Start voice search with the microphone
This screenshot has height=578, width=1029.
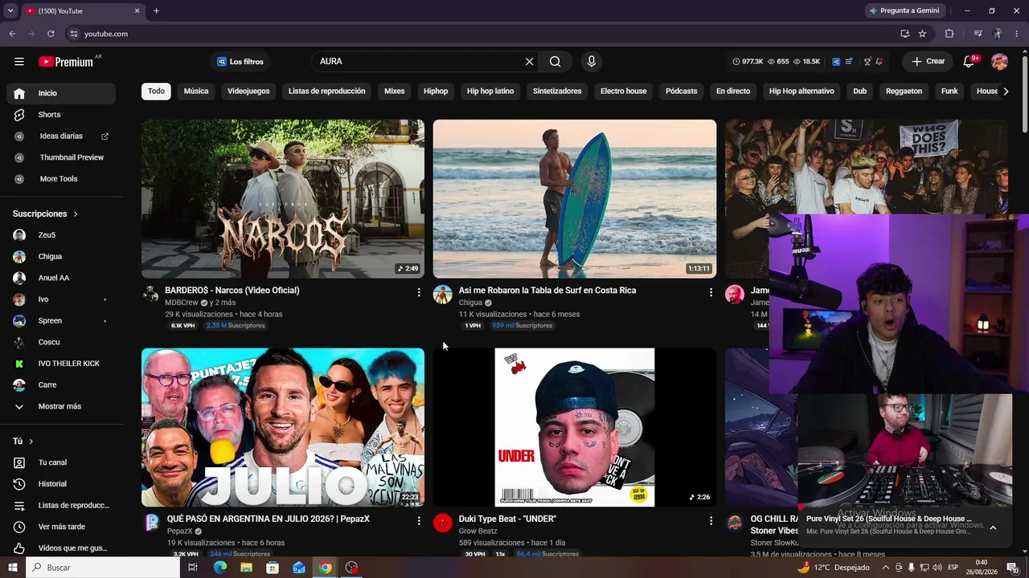(x=592, y=62)
